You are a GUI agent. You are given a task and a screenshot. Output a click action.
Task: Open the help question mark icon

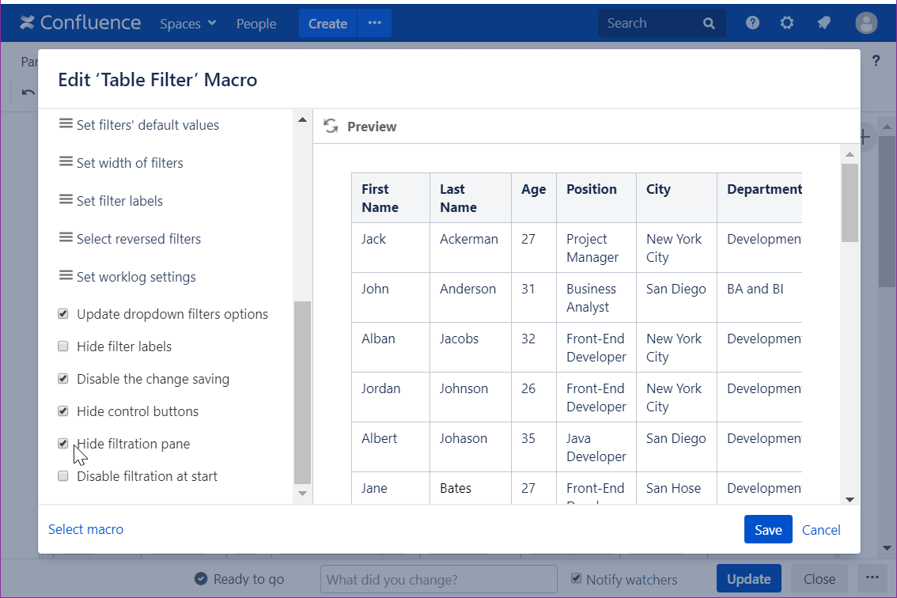[x=752, y=23]
